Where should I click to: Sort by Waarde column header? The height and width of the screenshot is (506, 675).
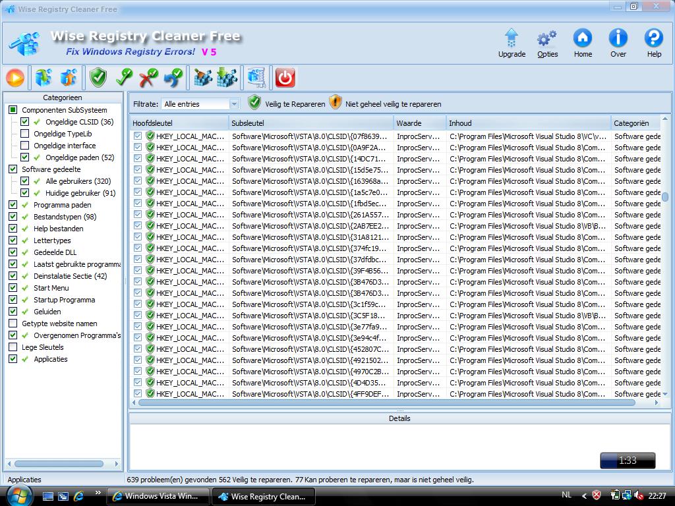click(x=420, y=123)
